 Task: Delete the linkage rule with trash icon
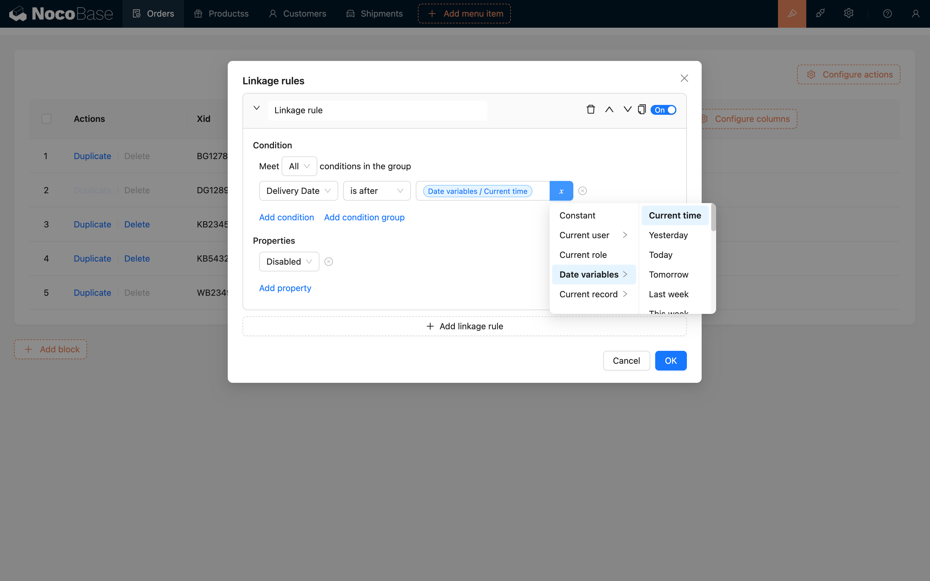point(591,110)
